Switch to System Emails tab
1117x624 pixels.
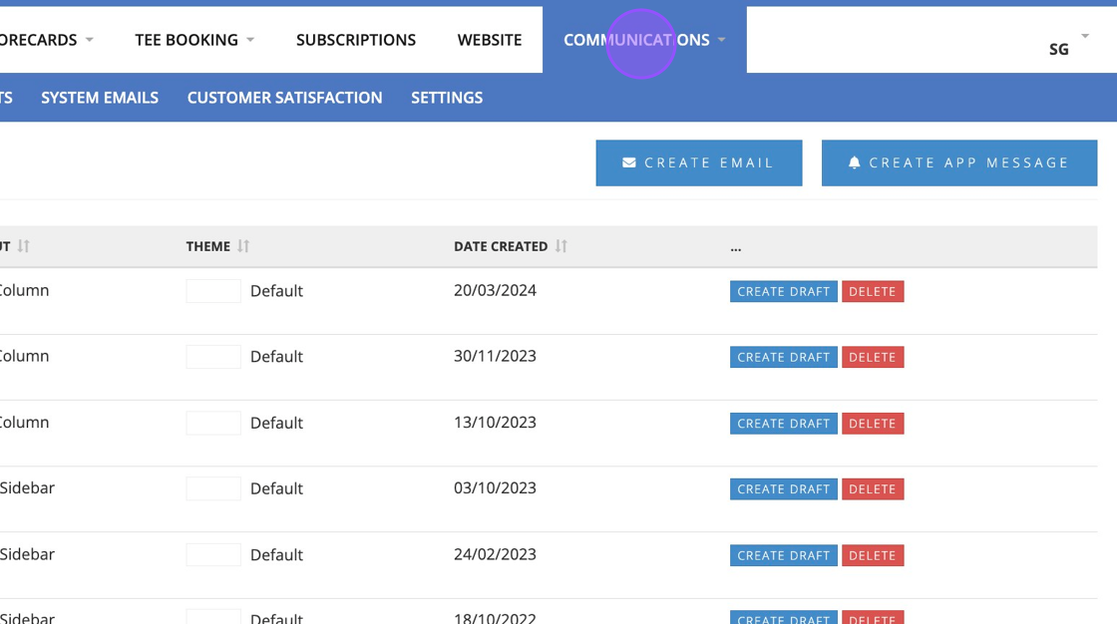100,98
